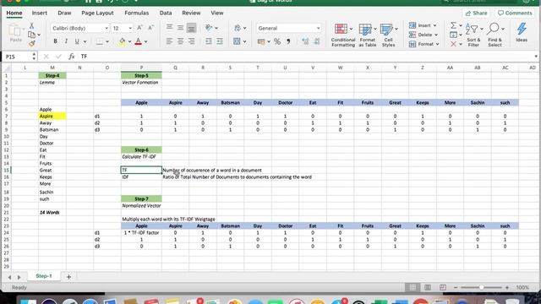
Task: Click the red Clear icon
Action: [x=453, y=44]
